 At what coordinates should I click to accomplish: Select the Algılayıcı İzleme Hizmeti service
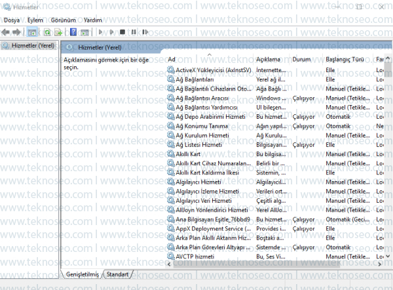pyautogui.click(x=207, y=192)
